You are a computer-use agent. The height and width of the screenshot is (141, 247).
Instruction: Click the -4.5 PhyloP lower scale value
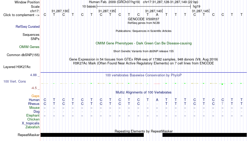coord(34,88)
